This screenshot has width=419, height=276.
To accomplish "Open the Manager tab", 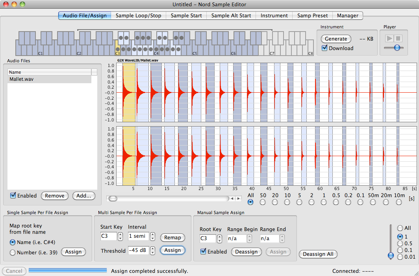I will [x=348, y=16].
